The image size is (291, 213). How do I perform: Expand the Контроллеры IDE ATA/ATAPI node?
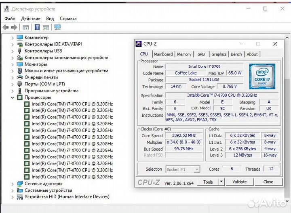(x=12, y=45)
